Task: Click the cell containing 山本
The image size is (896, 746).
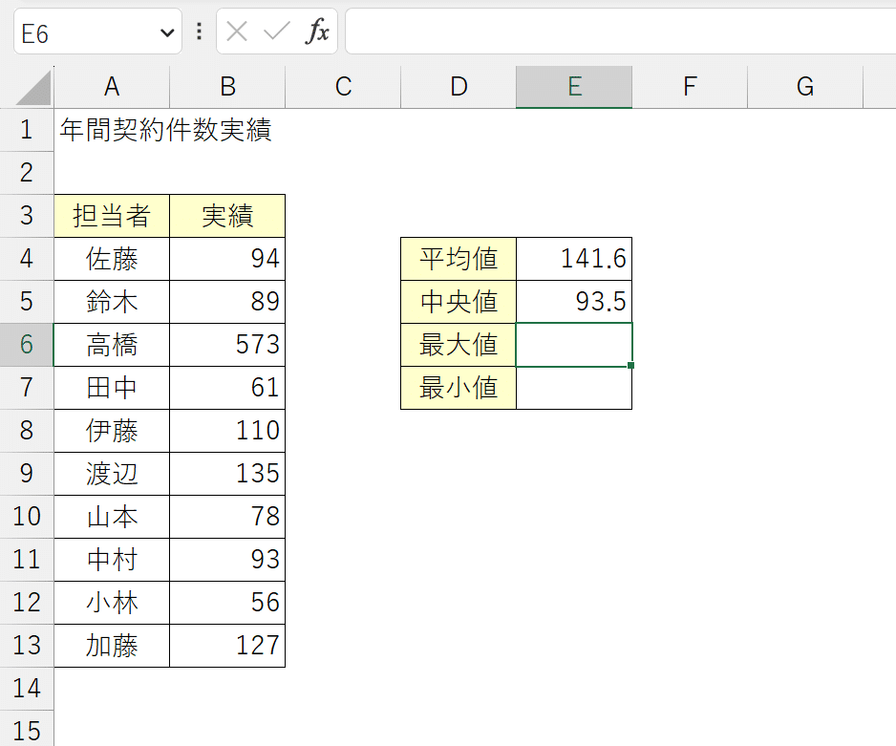Action: (x=112, y=517)
